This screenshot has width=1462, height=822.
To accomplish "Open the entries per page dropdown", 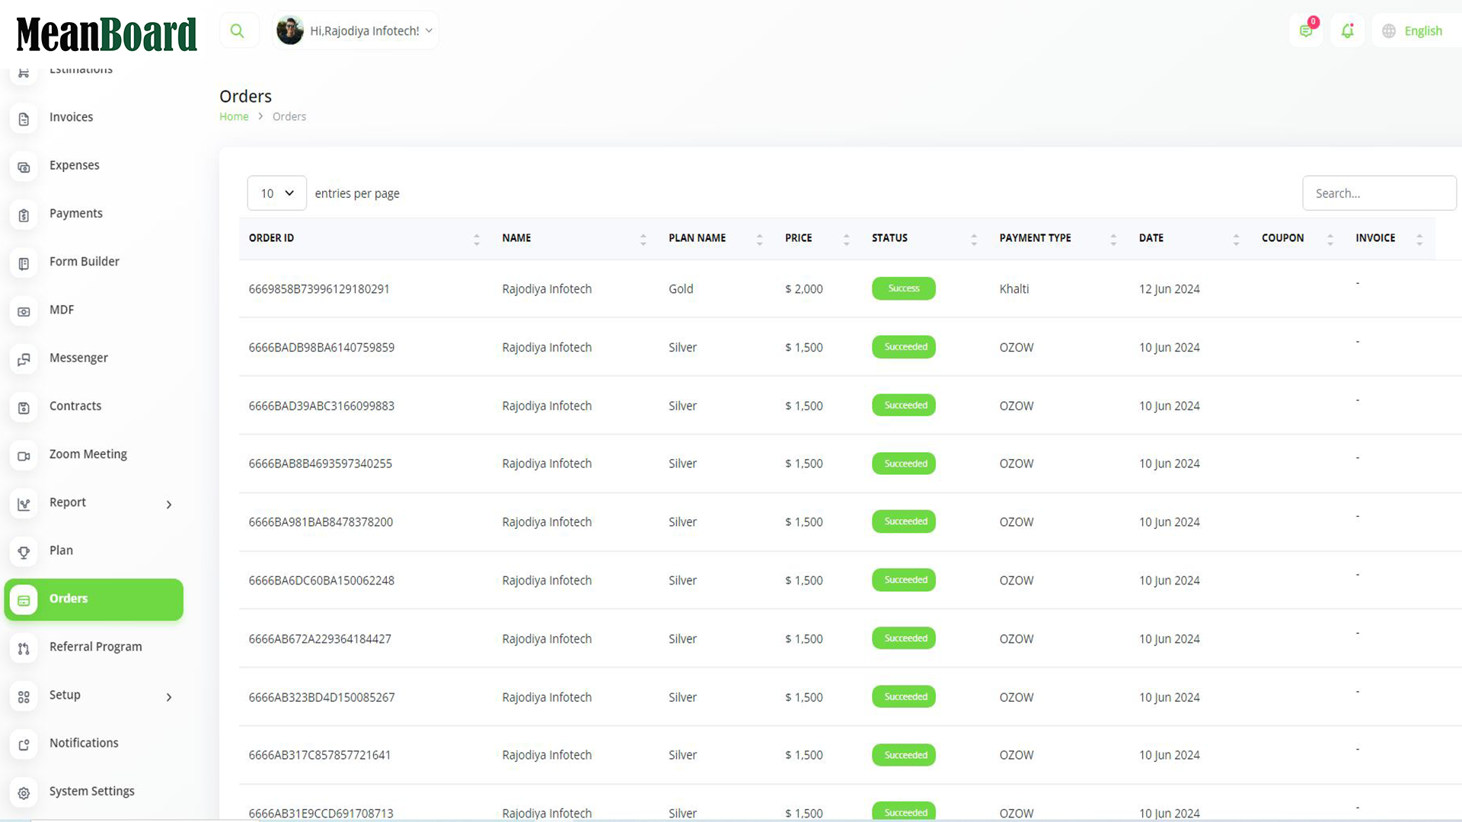I will click(276, 193).
